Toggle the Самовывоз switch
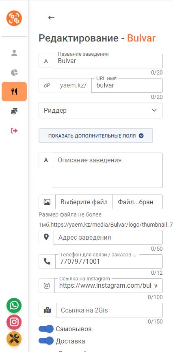Viewport: 173px width, 352px height. (x=46, y=329)
